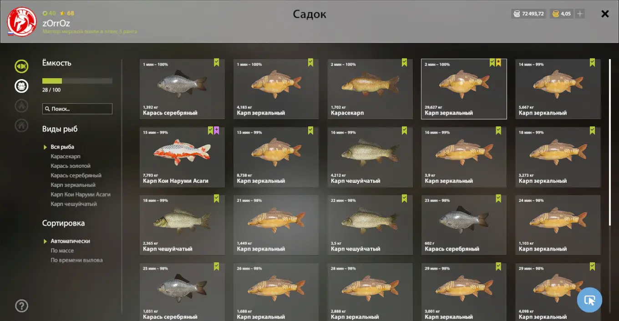619x321 pixels.
Task: Select sorting option По массе
Action: (x=62, y=251)
